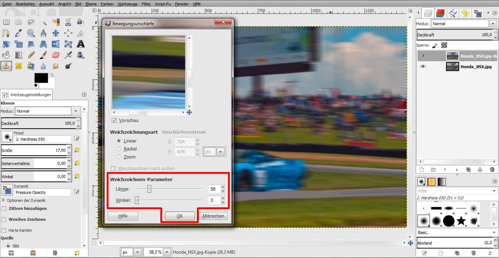
Task: Click the Länge slider handle
Action: 149,189
